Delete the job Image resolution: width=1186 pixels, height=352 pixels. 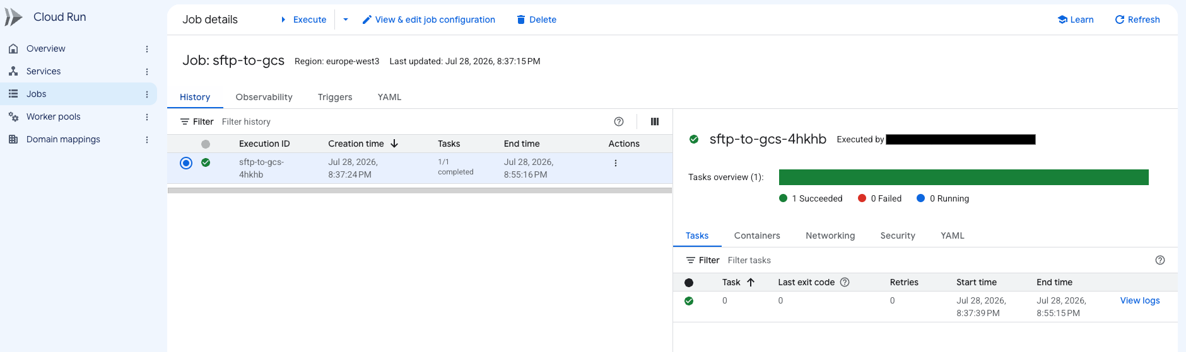(536, 20)
